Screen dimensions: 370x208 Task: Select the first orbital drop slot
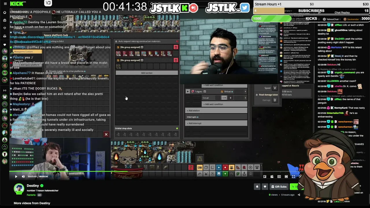pos(118,134)
